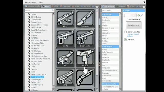The height and width of the screenshot is (92, 164).
Task: Select the Half-Life 2 category
Action: (35, 38)
